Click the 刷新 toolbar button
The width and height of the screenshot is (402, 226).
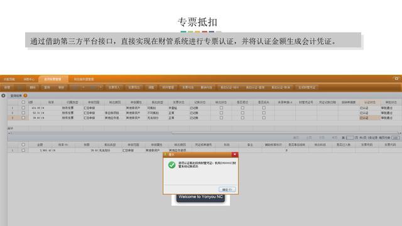pyautogui.click(x=61, y=87)
